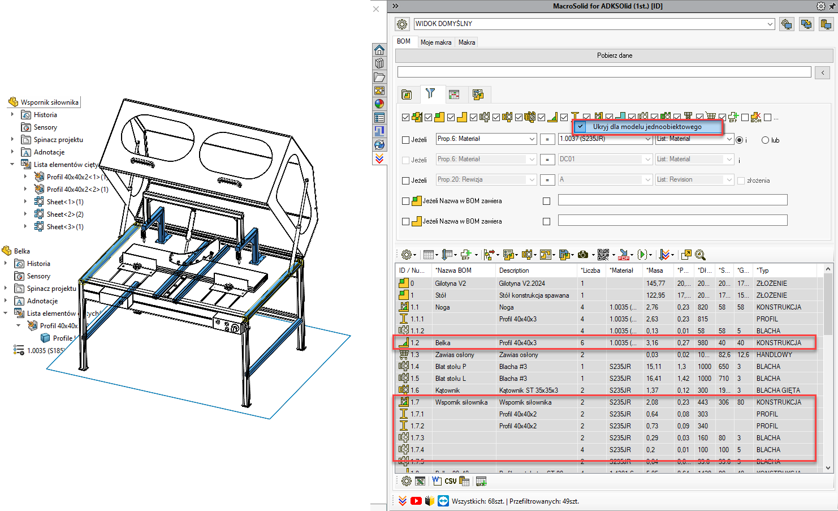Toggle the first filter-type checkbox in icon row
Screen dimensions: 838x511
point(405,118)
